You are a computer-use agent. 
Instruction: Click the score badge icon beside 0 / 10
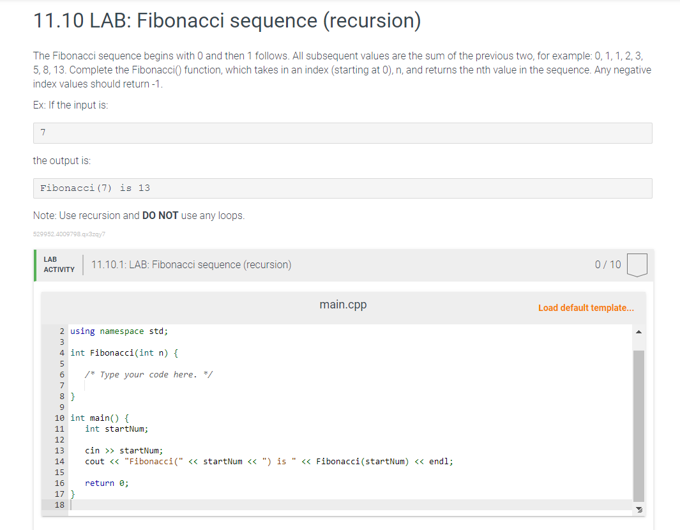(x=637, y=265)
